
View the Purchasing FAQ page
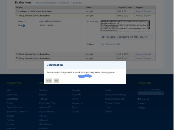47,103
